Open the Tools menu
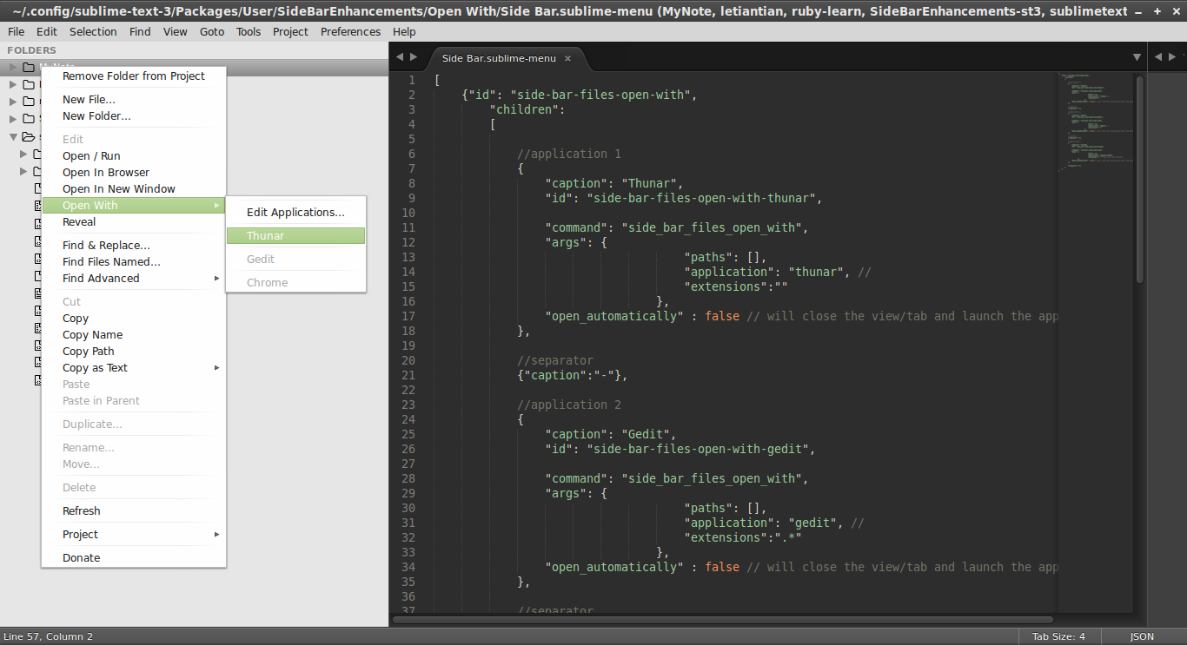This screenshot has height=645, width=1187. (x=249, y=31)
